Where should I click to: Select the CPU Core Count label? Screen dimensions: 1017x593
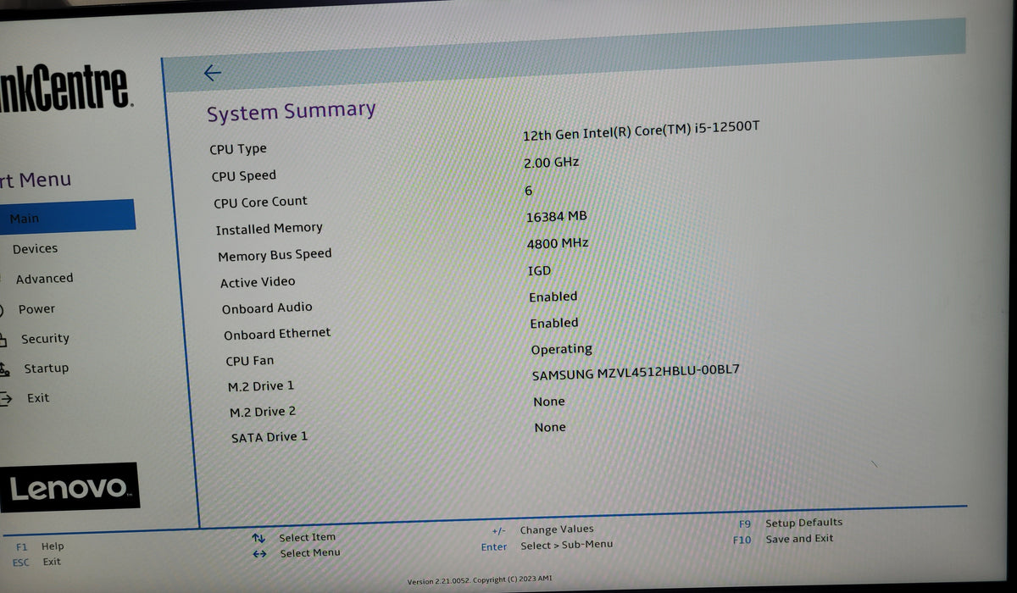pyautogui.click(x=260, y=202)
